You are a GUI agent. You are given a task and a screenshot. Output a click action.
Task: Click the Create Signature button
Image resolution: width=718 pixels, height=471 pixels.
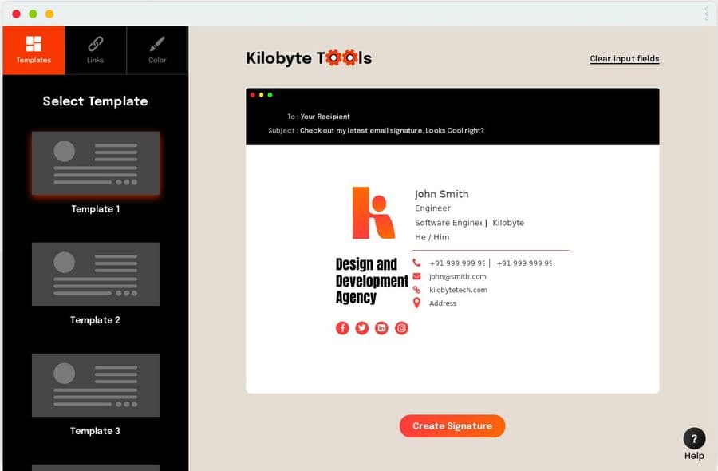click(452, 426)
